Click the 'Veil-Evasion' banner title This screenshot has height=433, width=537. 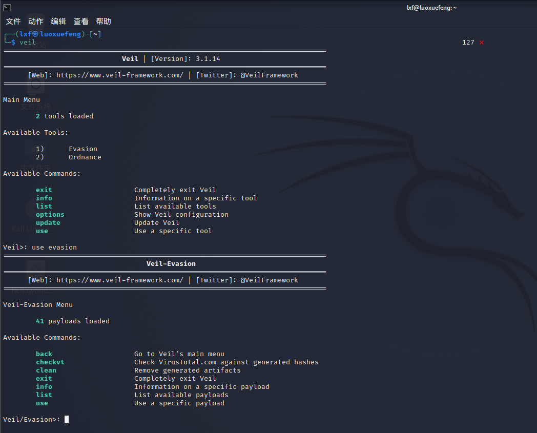click(171, 264)
